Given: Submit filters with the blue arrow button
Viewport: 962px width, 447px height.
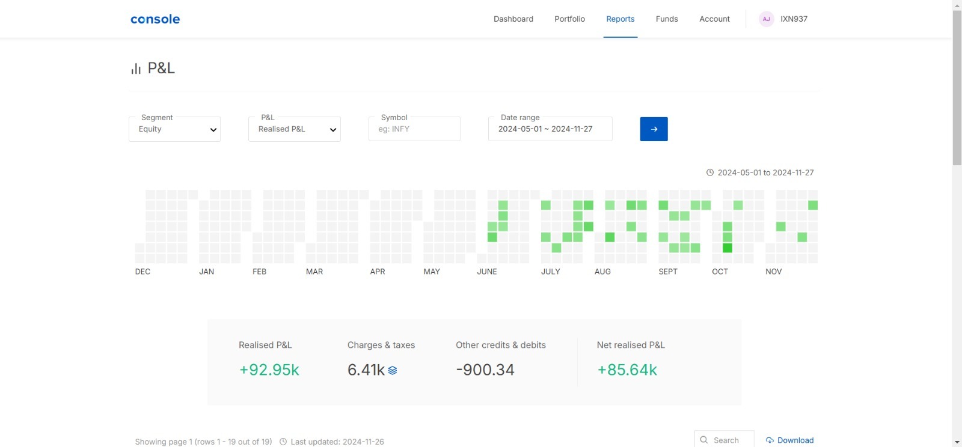Looking at the screenshot, I should (x=654, y=129).
